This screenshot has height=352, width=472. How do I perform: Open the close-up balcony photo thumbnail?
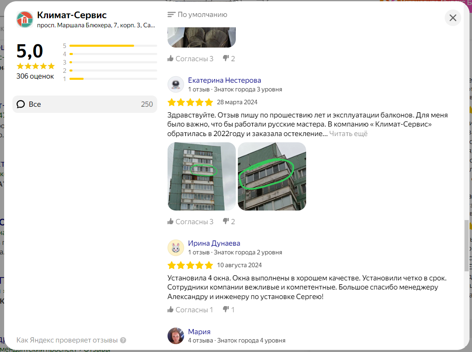[x=272, y=177]
